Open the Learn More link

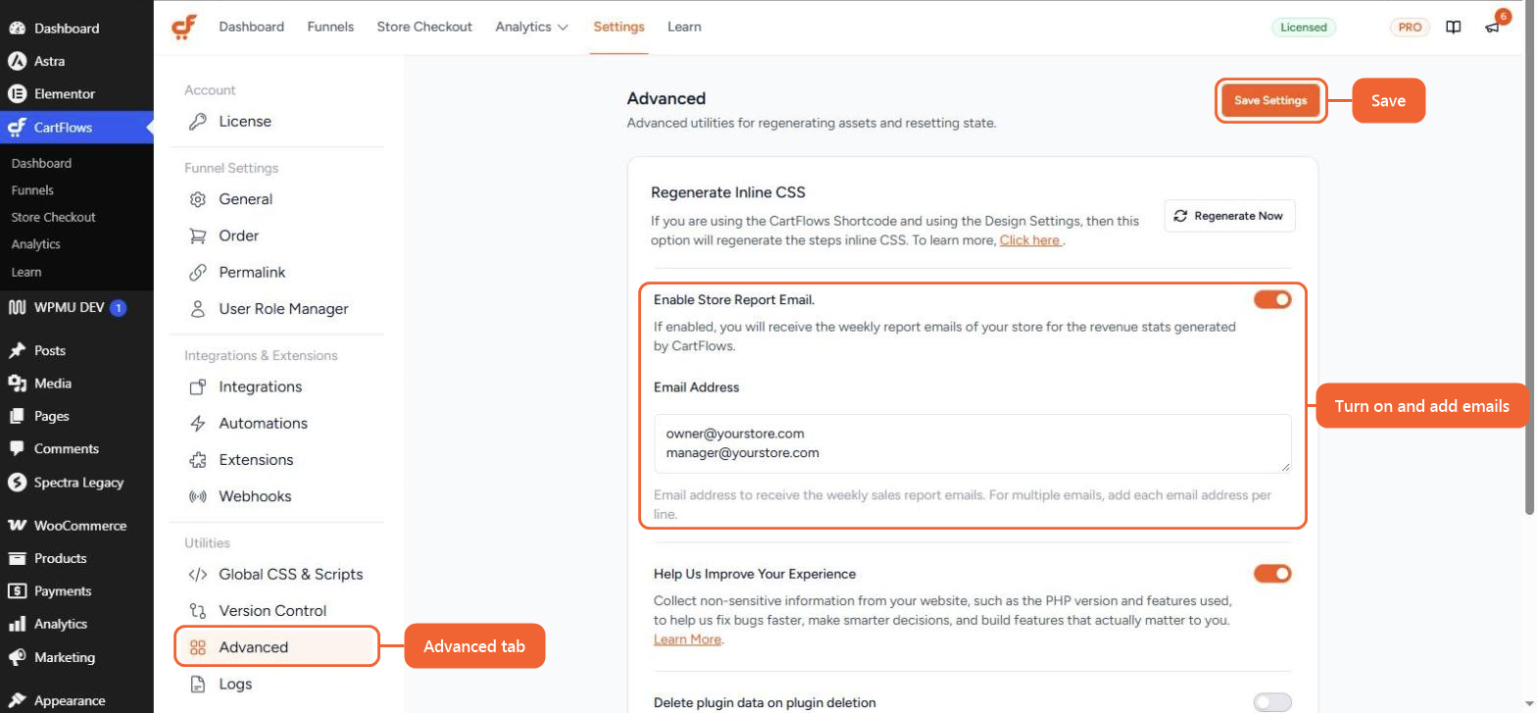pos(687,639)
